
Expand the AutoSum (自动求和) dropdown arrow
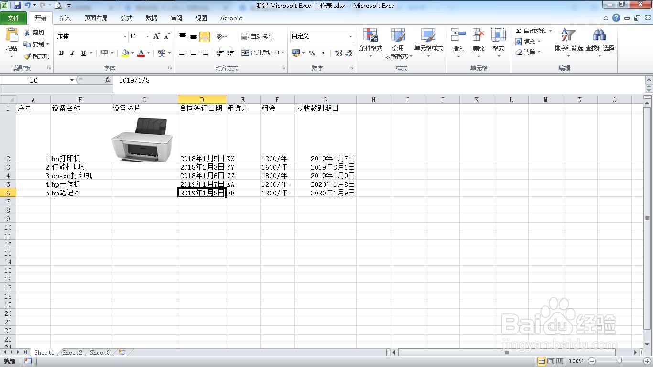point(551,31)
